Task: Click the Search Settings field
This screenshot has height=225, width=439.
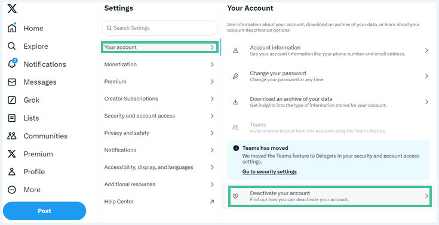Action: point(159,28)
